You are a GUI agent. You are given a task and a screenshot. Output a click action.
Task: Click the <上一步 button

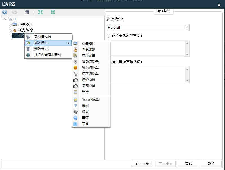tap(142, 164)
